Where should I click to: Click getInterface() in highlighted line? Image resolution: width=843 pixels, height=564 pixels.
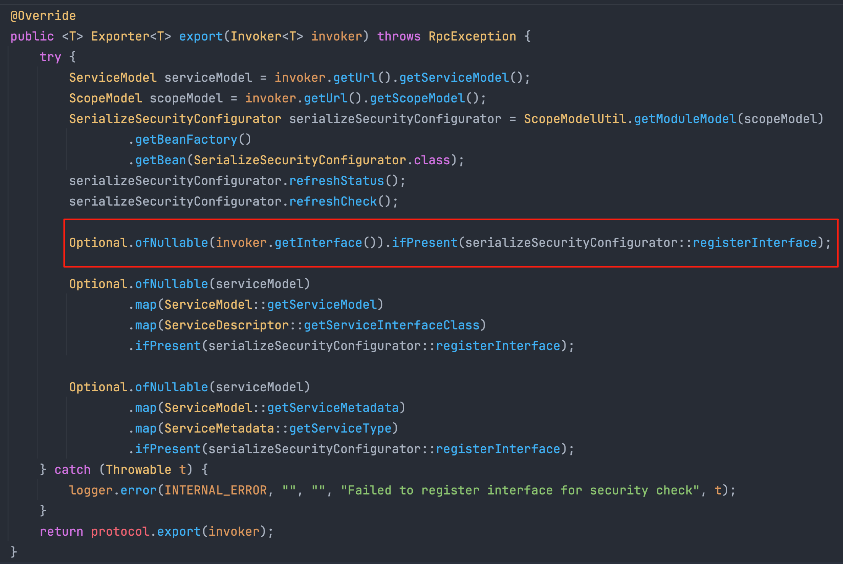pos(318,243)
